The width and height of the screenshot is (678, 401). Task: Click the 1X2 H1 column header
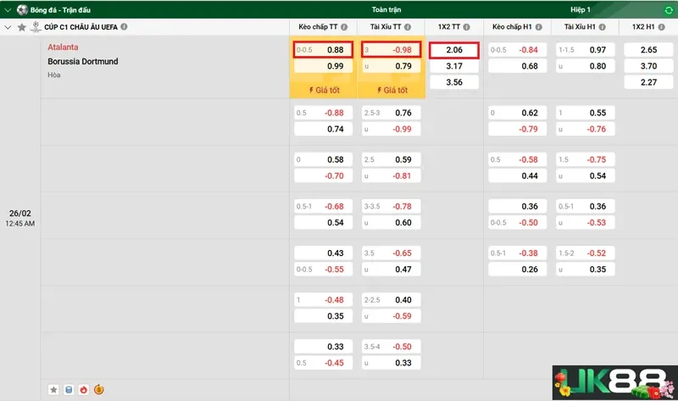(x=643, y=27)
